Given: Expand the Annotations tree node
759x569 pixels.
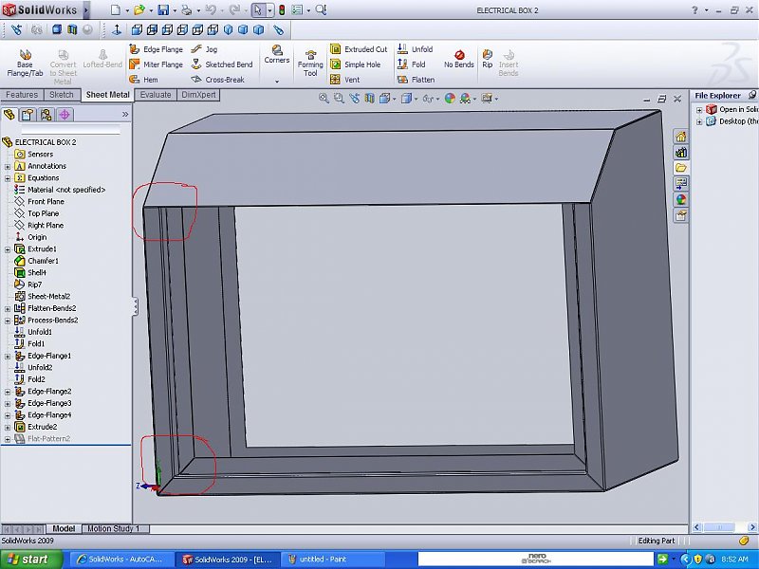Looking at the screenshot, I should [8, 166].
